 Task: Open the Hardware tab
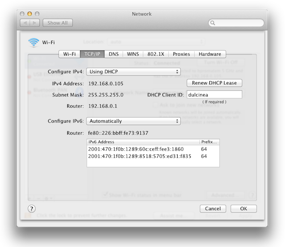[x=210, y=54]
